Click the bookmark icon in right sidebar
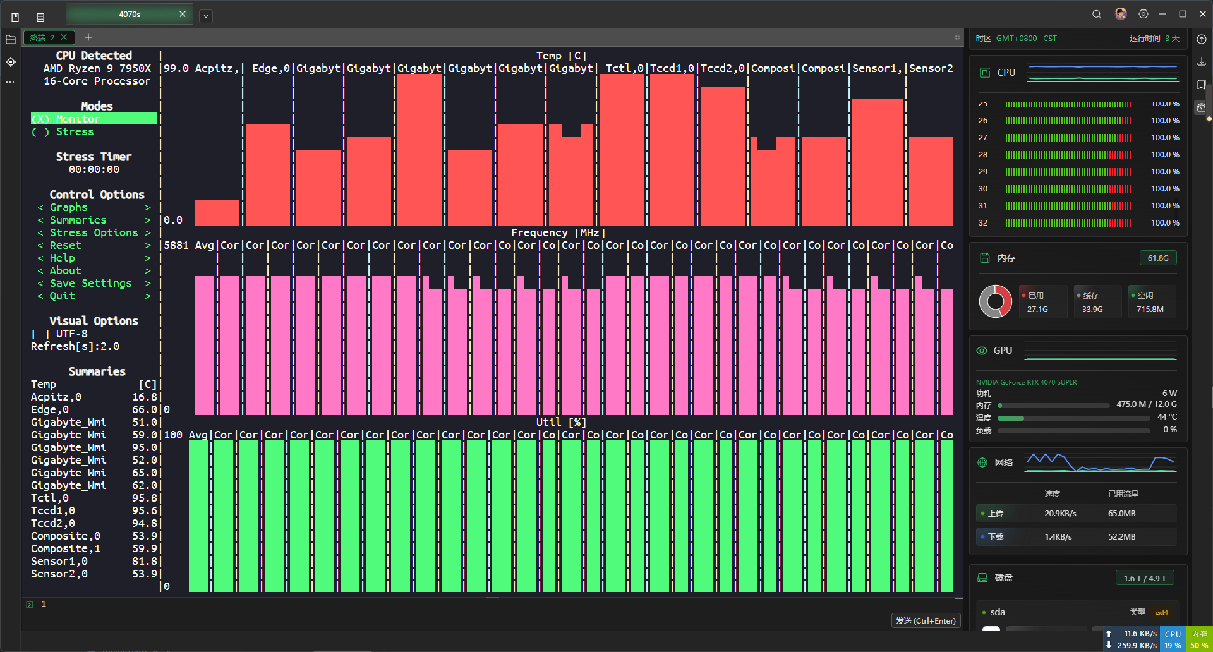Viewport: 1213px width, 652px height. [x=1202, y=84]
